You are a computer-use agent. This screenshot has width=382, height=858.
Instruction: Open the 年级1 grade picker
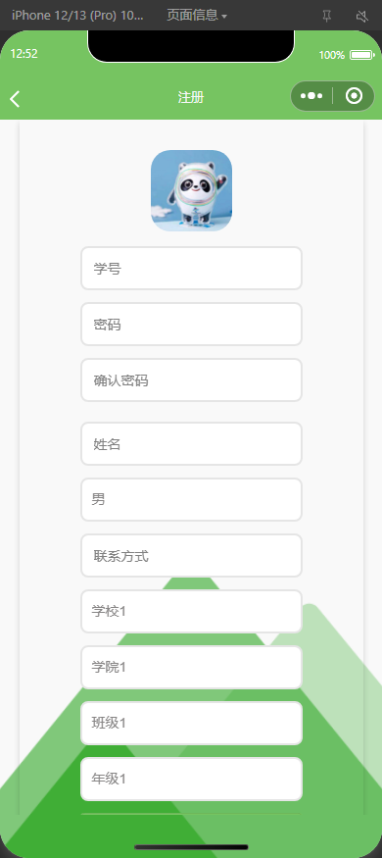point(191,779)
